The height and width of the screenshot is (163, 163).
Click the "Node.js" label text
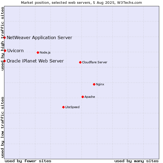click(45, 52)
